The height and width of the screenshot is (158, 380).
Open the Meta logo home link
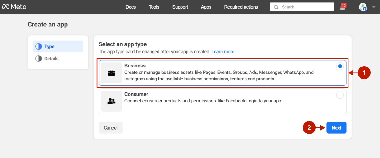14,7
